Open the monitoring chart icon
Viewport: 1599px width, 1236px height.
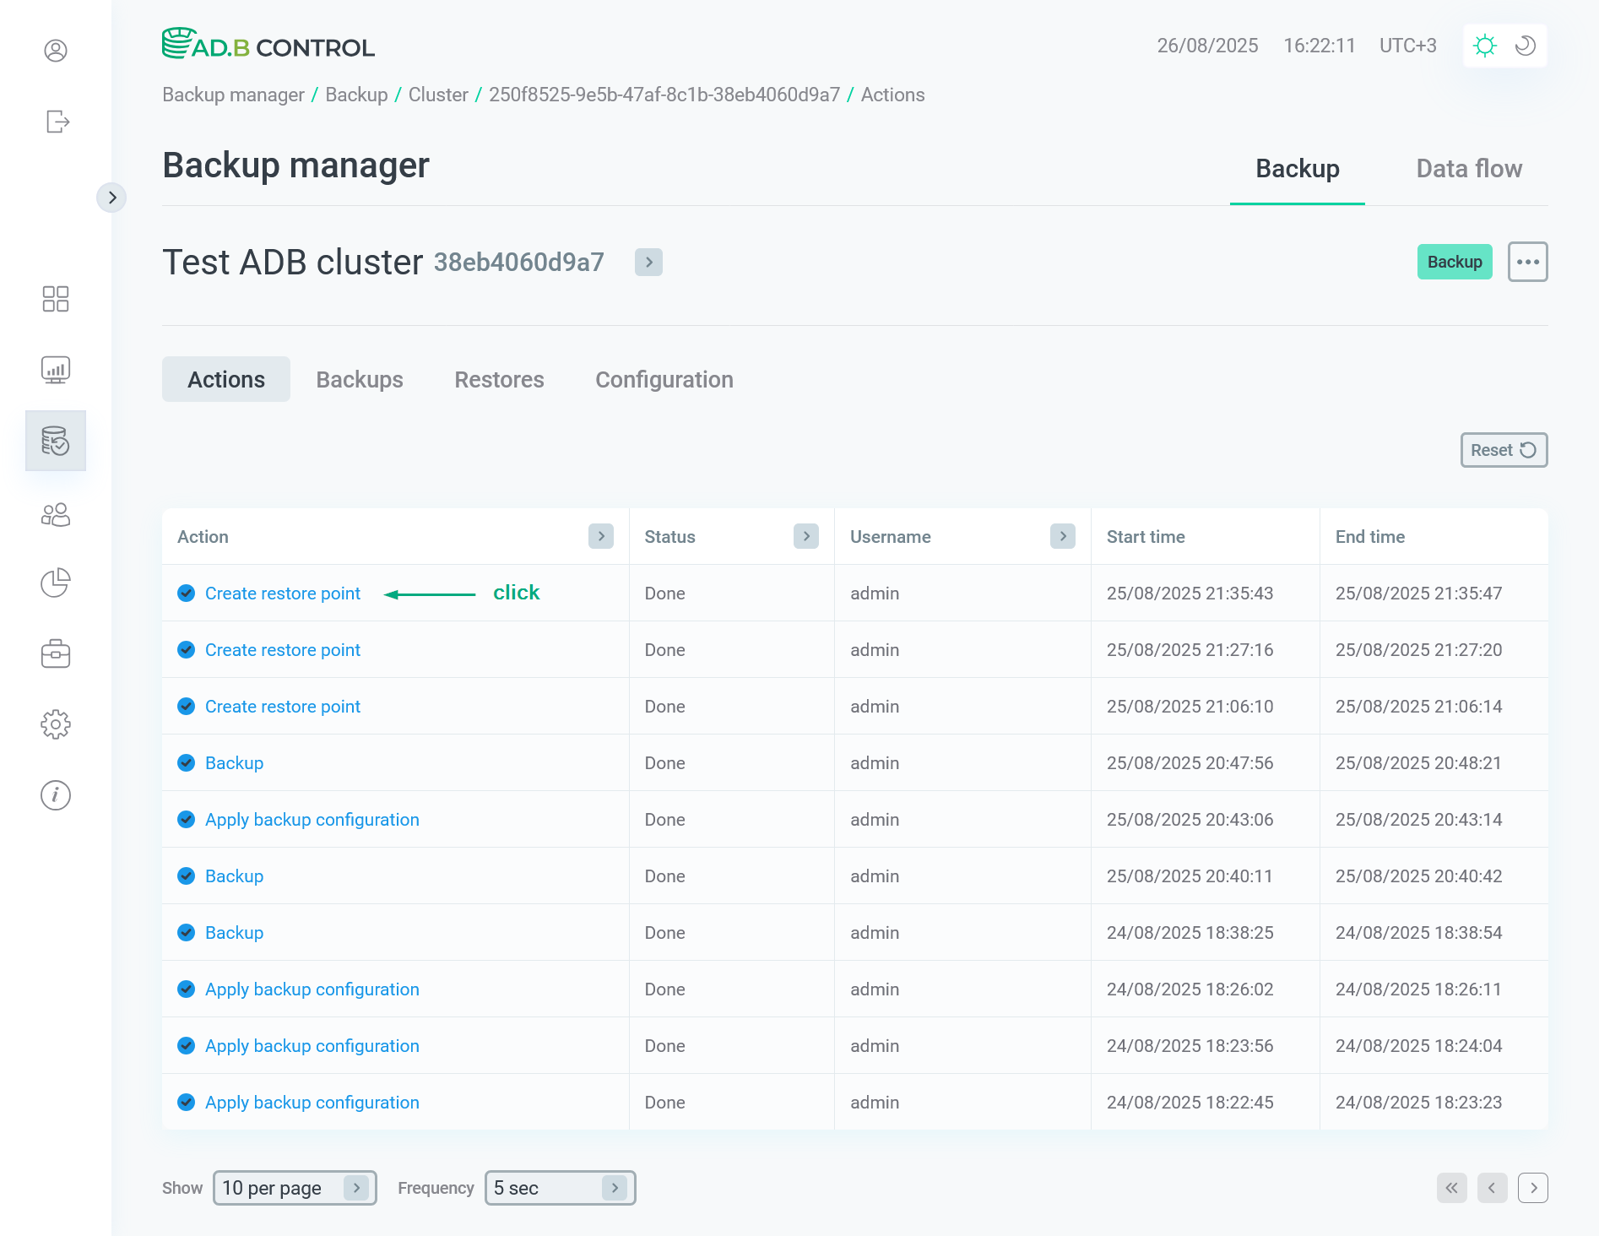coord(56,370)
